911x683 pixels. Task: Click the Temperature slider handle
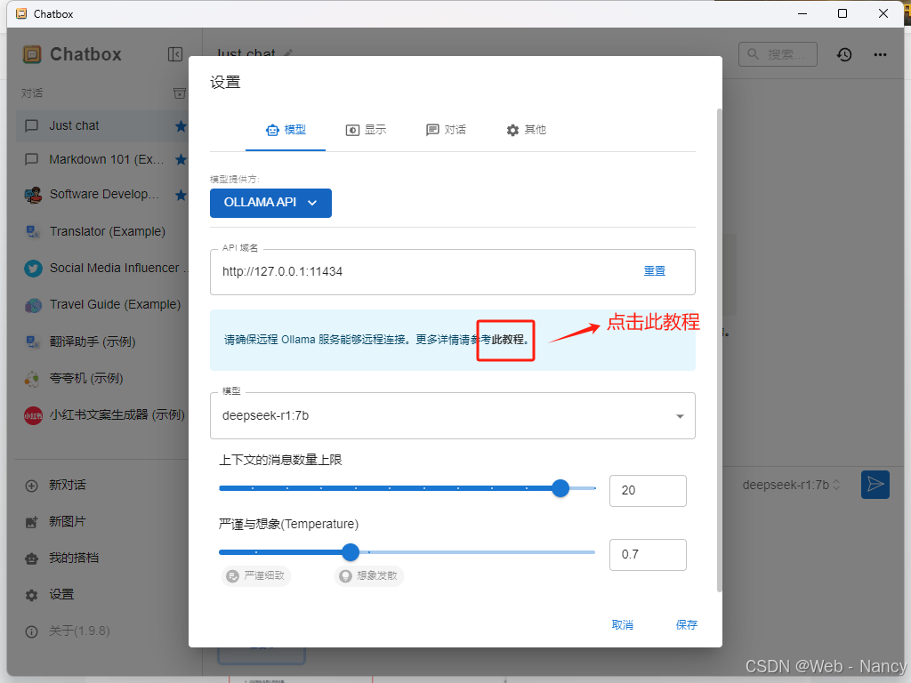351,552
